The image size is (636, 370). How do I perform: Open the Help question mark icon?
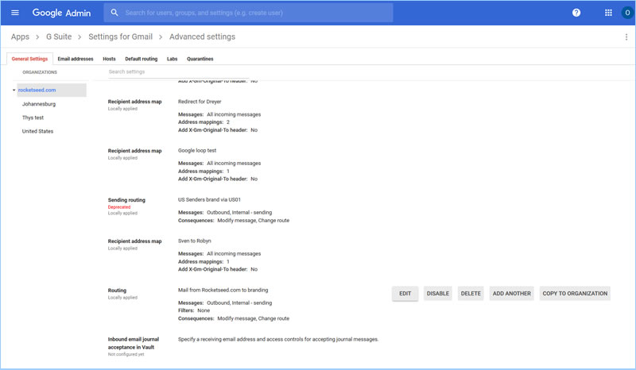pyautogui.click(x=576, y=13)
